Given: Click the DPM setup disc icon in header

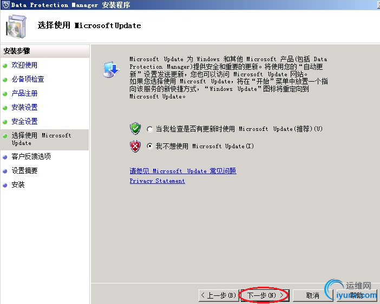Looking at the screenshot, I should point(16,27).
